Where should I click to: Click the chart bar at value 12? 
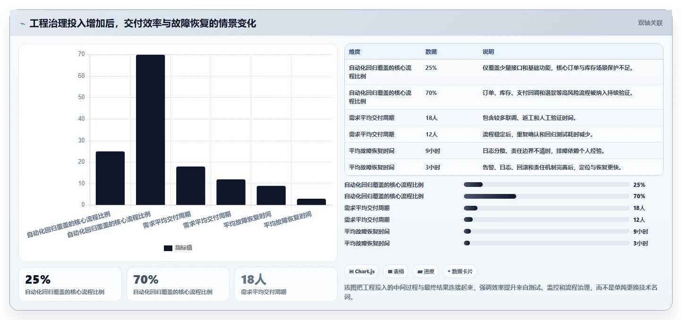(231, 192)
